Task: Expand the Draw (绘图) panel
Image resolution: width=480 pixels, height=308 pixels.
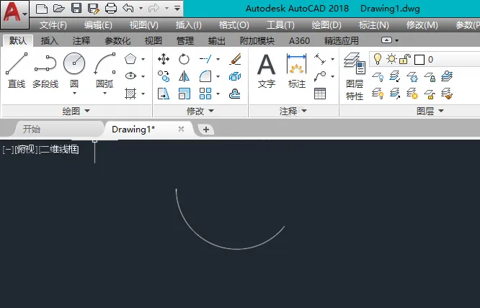Action: pyautogui.click(x=76, y=111)
